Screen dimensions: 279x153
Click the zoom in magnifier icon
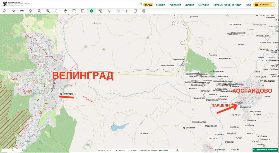tap(39, 11)
